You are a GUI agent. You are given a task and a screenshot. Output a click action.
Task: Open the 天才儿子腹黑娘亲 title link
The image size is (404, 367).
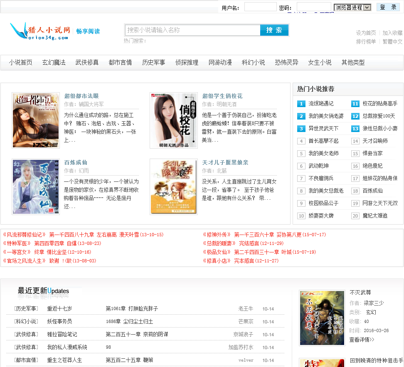[x=225, y=162]
